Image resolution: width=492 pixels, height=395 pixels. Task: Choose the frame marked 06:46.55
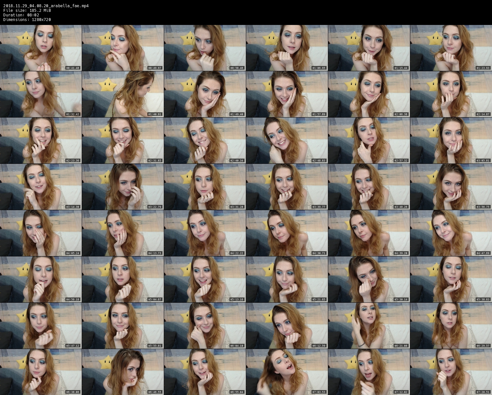(123, 372)
